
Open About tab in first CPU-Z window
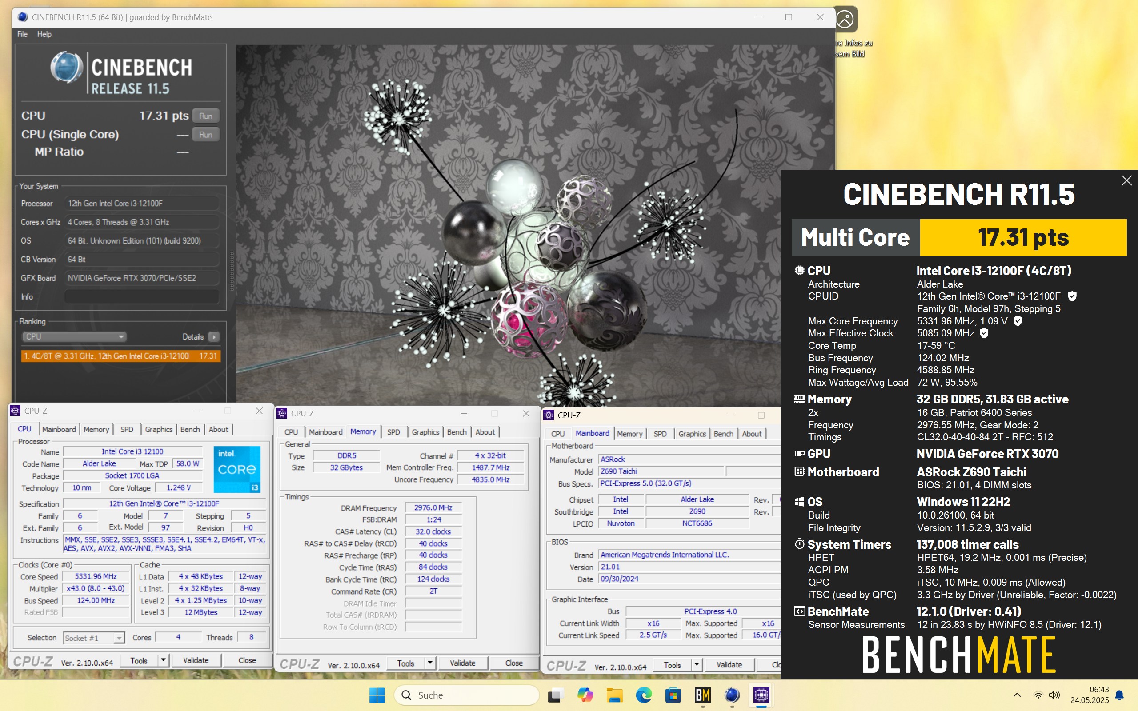[218, 429]
